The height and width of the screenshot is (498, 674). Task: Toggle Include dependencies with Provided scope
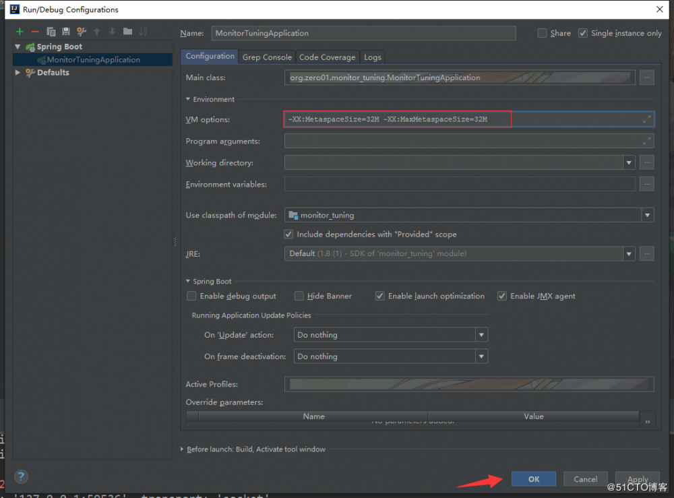tap(288, 235)
